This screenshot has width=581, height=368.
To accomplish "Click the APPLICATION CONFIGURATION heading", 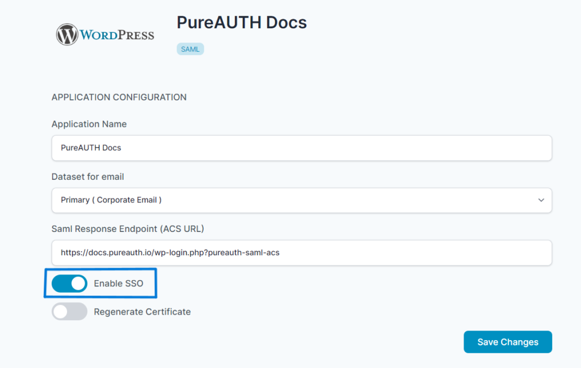I will click(x=119, y=98).
